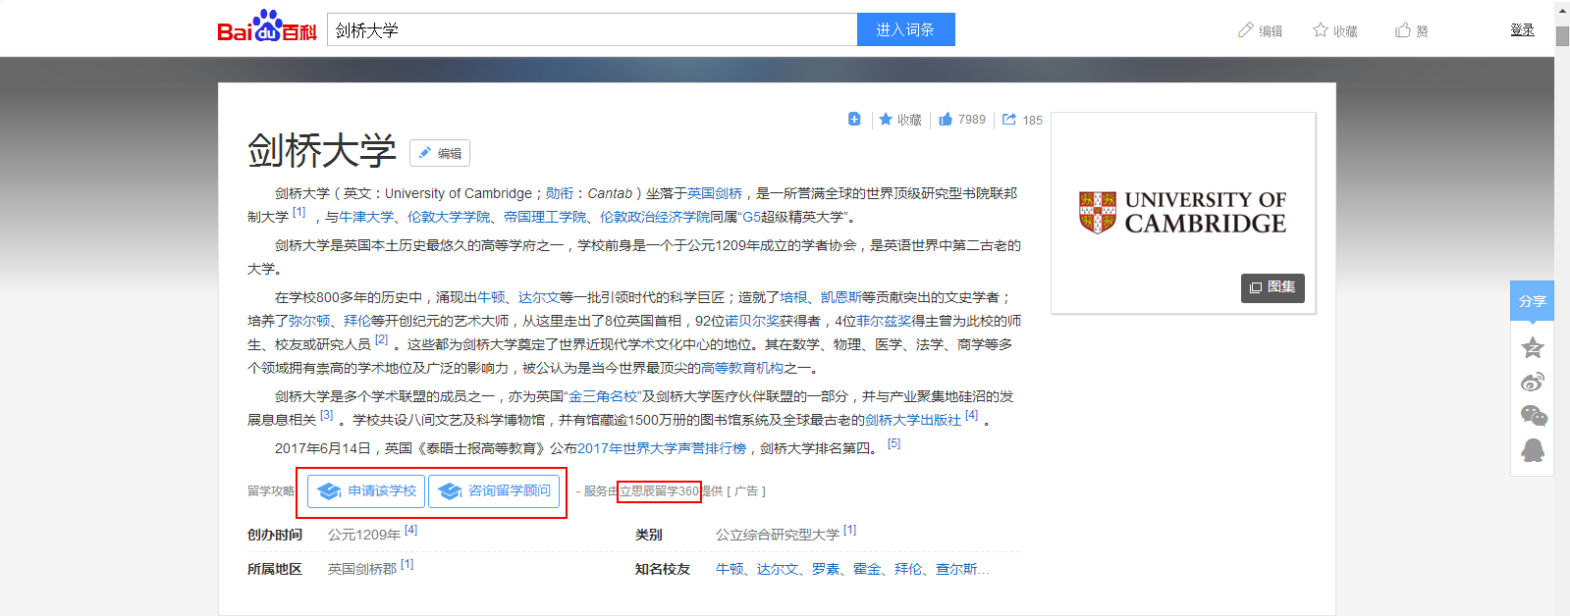The width and height of the screenshot is (1570, 616).
Task: Open the 图集 gallery button
Action: [x=1272, y=287]
